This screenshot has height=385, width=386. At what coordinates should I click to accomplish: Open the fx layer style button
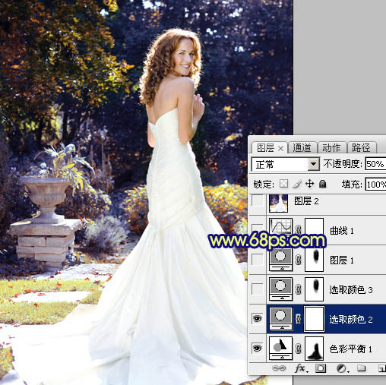[x=301, y=368]
